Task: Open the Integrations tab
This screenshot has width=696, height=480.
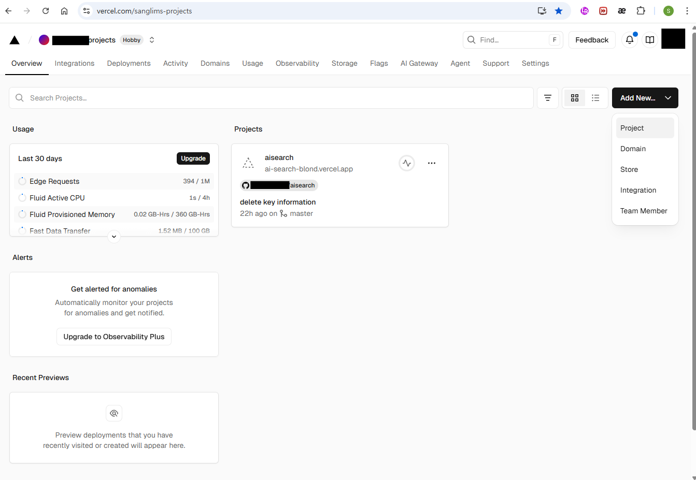Action: pyautogui.click(x=75, y=63)
